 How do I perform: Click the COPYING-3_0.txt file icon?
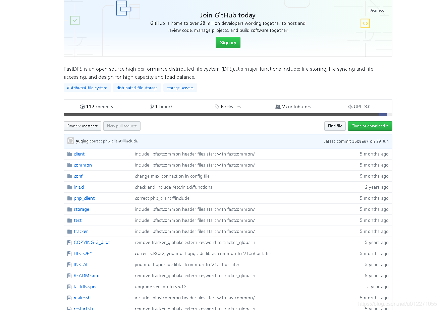point(69,243)
